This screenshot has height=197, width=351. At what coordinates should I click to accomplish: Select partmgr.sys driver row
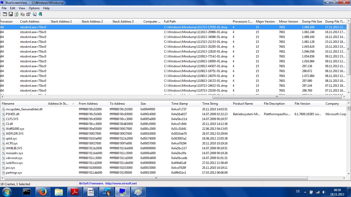click(173, 173)
